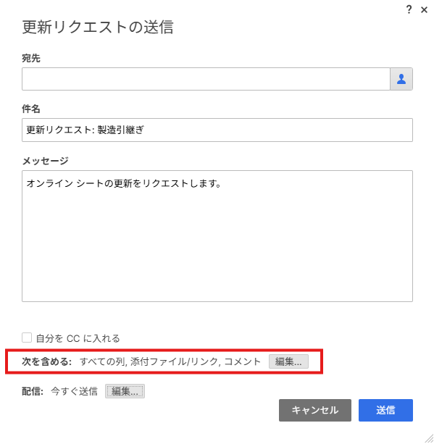Open 編集 for 配信 schedule

[x=125, y=391]
